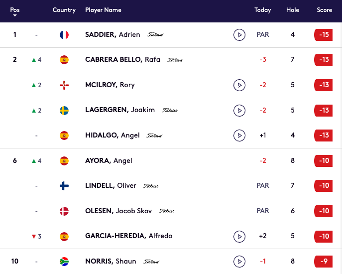Open player profile for Cabrera Bello, Rafa
This screenshot has width=342, height=274.
tap(122, 60)
